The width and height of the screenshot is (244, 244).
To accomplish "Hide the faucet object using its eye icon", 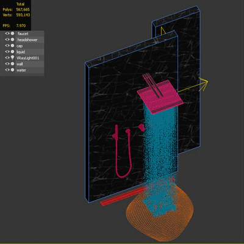I will tap(7, 34).
